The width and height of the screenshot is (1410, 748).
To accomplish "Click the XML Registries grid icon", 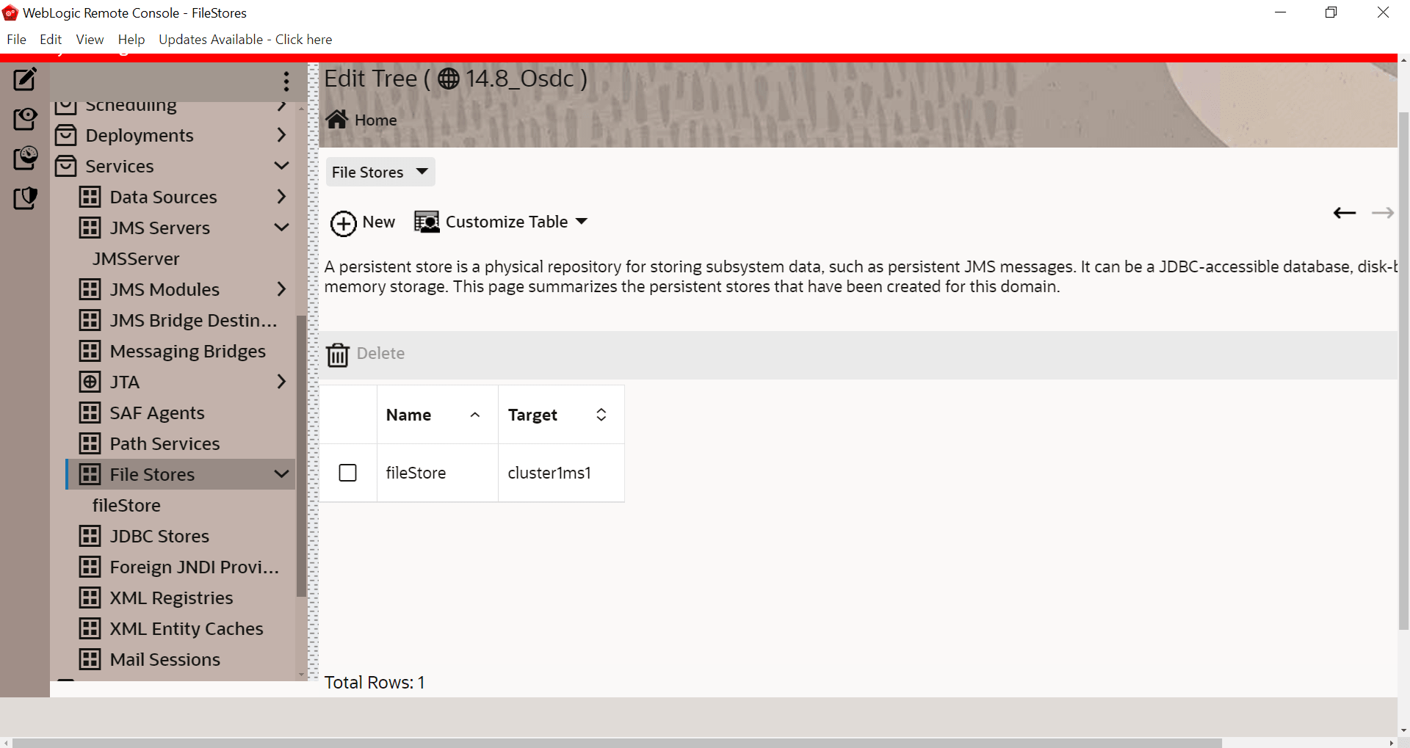I will click(90, 598).
